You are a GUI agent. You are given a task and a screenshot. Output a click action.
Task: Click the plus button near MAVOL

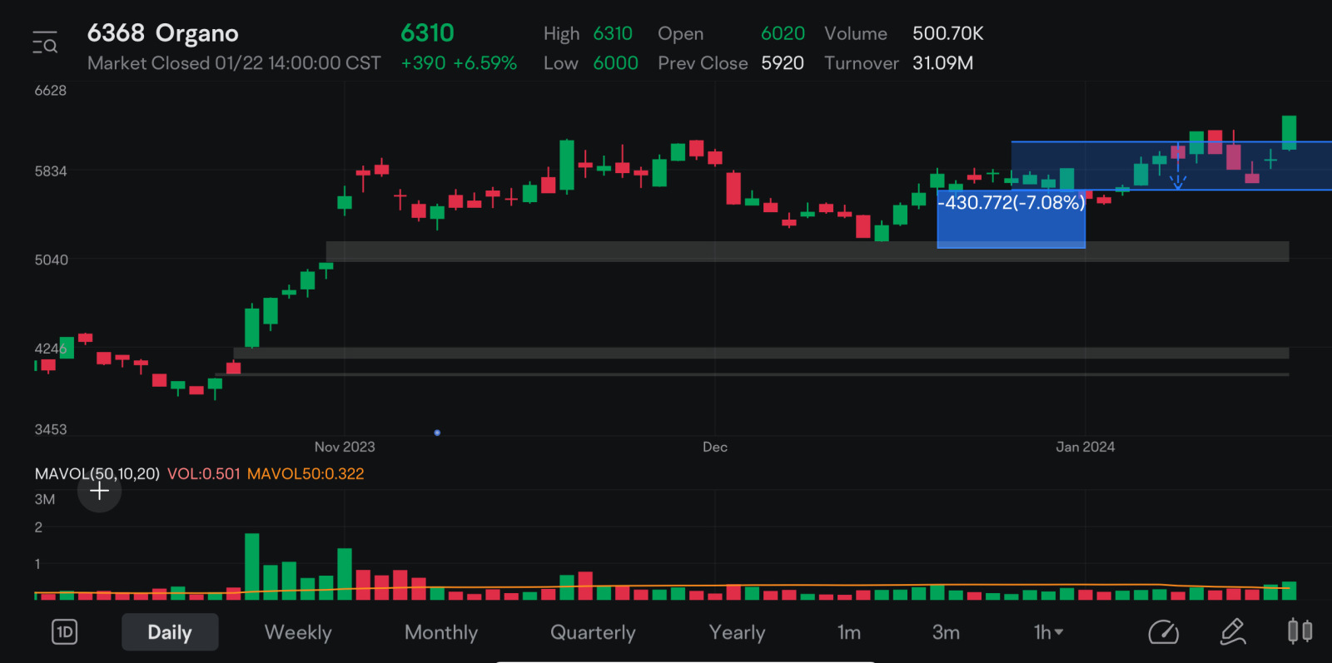(x=99, y=492)
